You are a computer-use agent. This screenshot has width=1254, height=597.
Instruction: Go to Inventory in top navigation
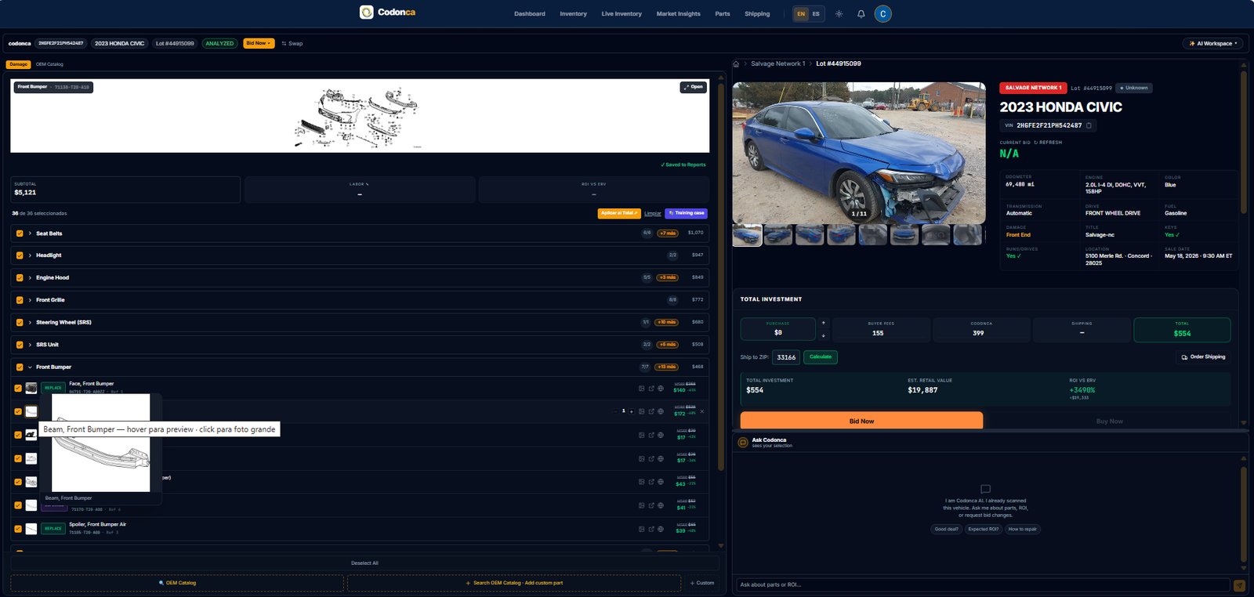tap(573, 14)
